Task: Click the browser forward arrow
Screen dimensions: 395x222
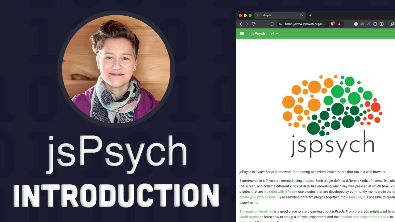Action: tap(247, 24)
